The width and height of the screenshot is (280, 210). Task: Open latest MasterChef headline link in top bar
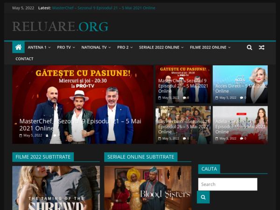point(104,8)
